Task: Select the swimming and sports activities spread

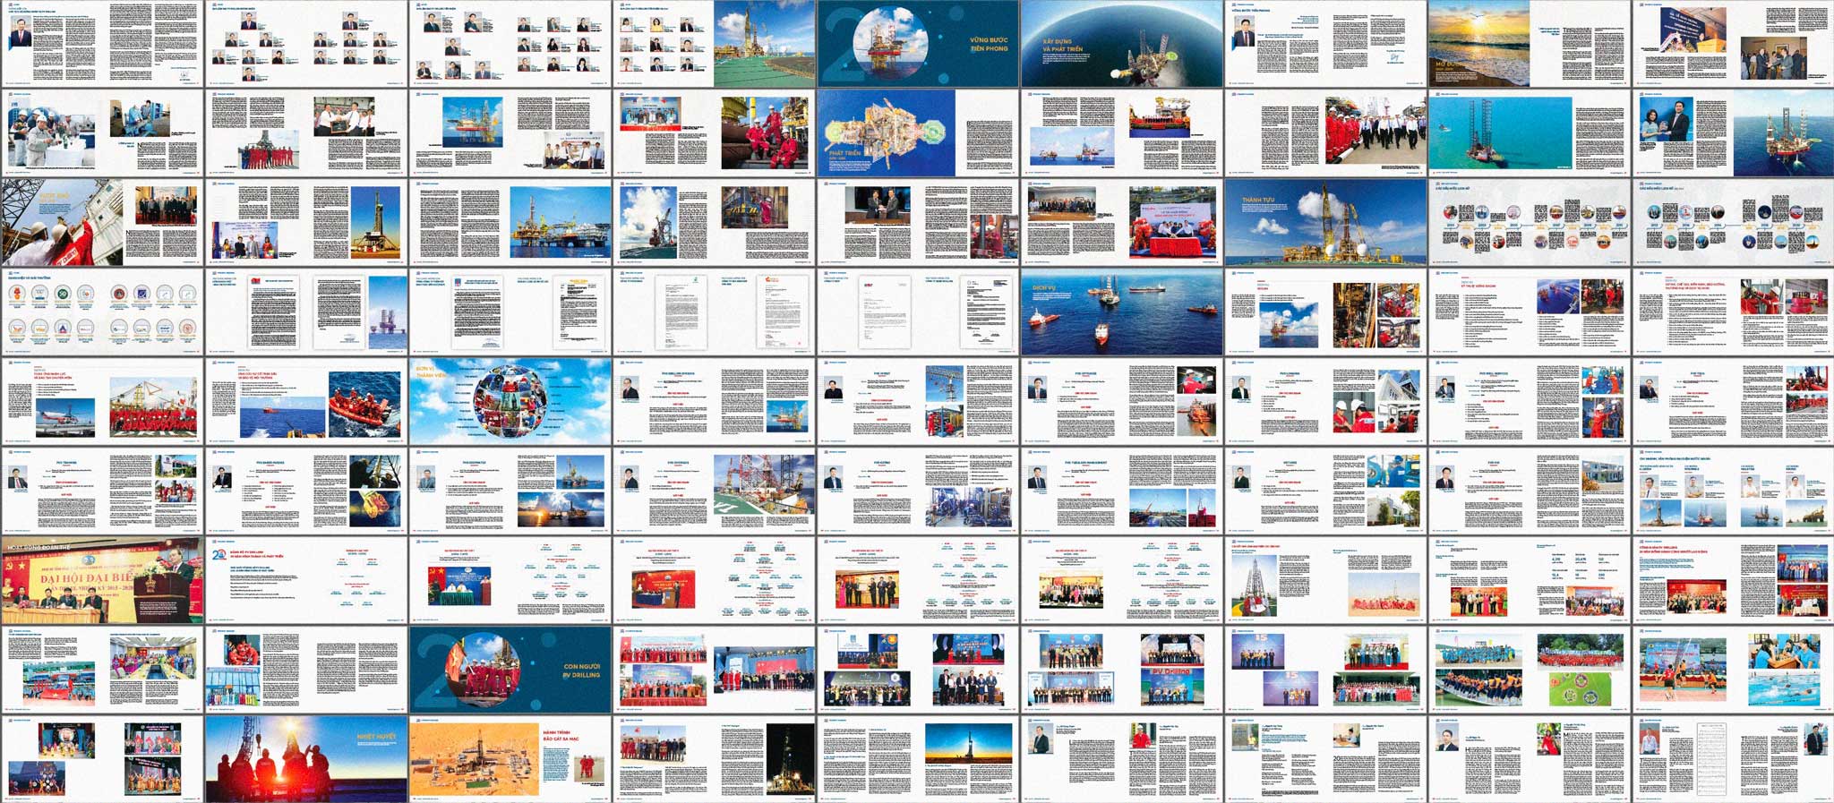Action: 1733,670
